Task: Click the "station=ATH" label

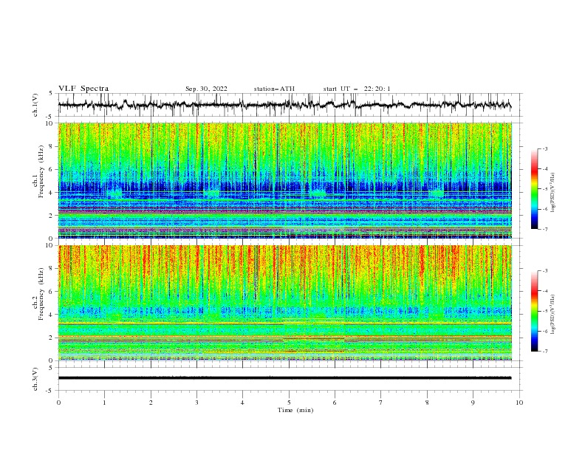Action: point(274,89)
